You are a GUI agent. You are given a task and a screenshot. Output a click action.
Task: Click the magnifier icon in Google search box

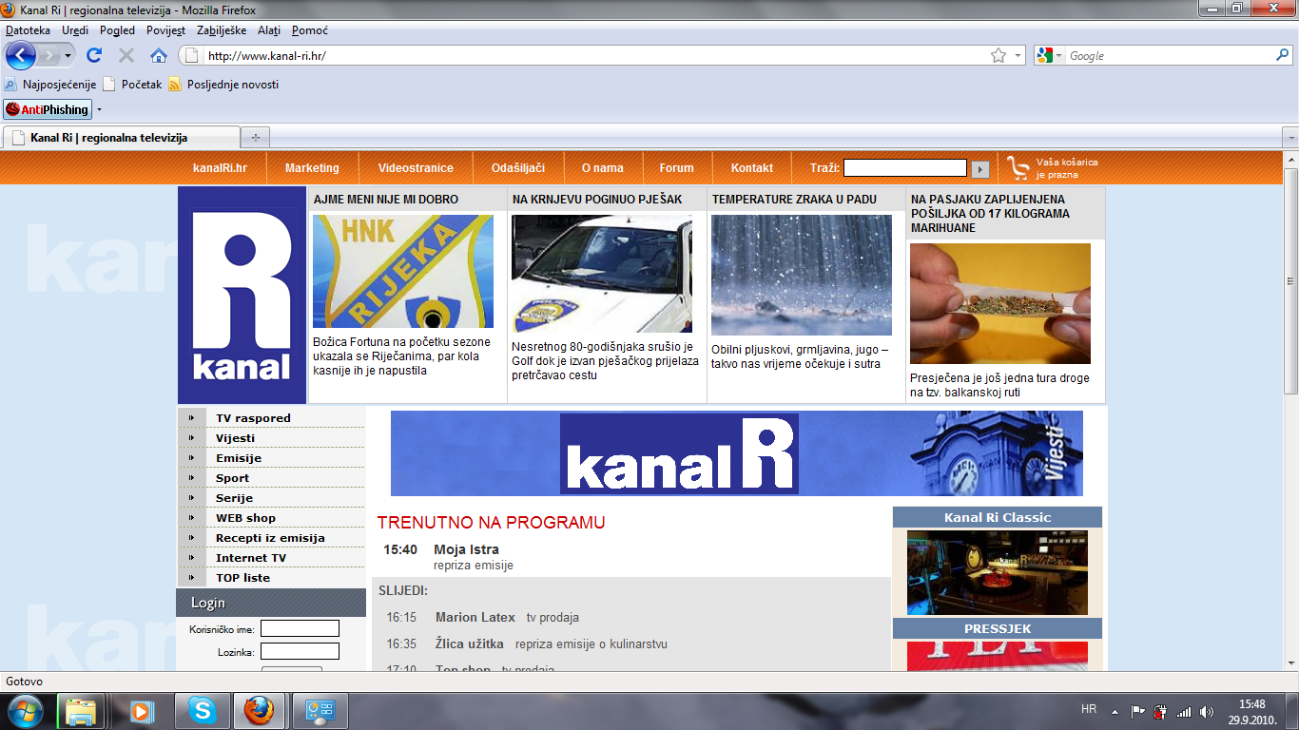pyautogui.click(x=1282, y=56)
